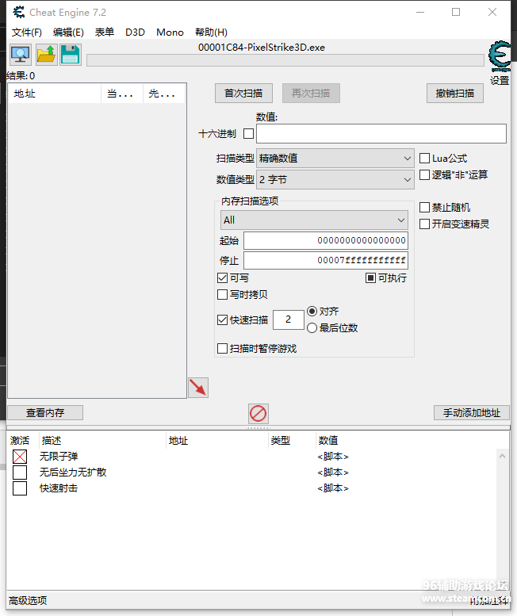Click 首次扫描 first scan button

click(x=243, y=93)
